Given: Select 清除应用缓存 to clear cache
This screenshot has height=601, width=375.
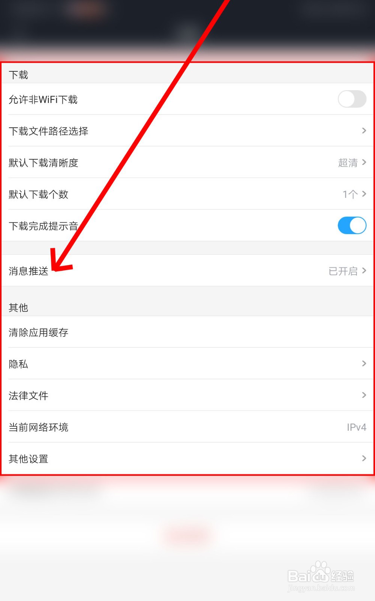Looking at the screenshot, I should pyautogui.click(x=187, y=332).
